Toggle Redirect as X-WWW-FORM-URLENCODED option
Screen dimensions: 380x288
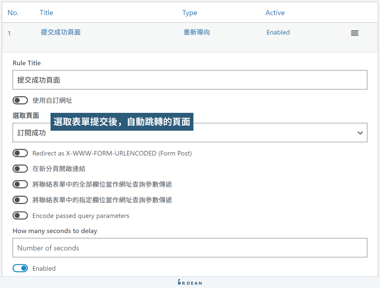(20, 153)
